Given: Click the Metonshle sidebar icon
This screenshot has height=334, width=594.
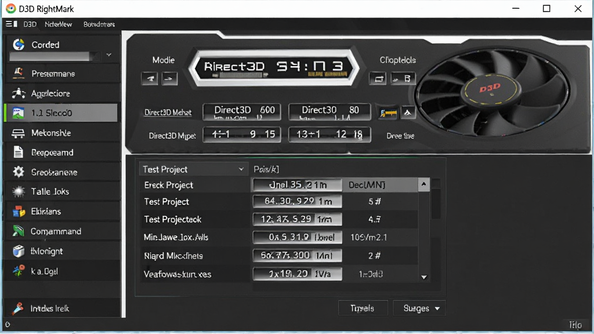Looking at the screenshot, I should pyautogui.click(x=18, y=133).
